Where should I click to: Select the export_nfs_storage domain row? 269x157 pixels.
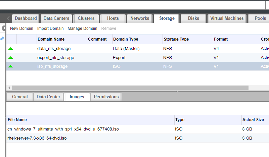click(138, 58)
